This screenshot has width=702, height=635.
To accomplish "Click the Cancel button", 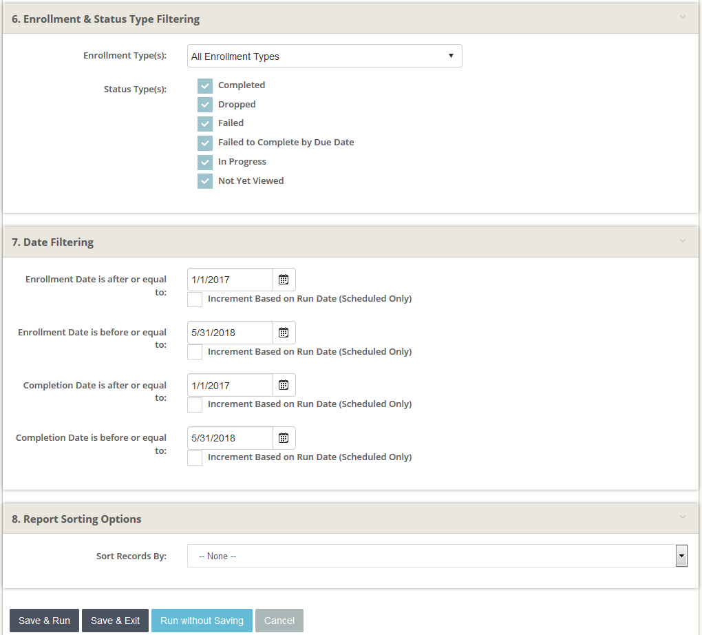I will click(279, 621).
